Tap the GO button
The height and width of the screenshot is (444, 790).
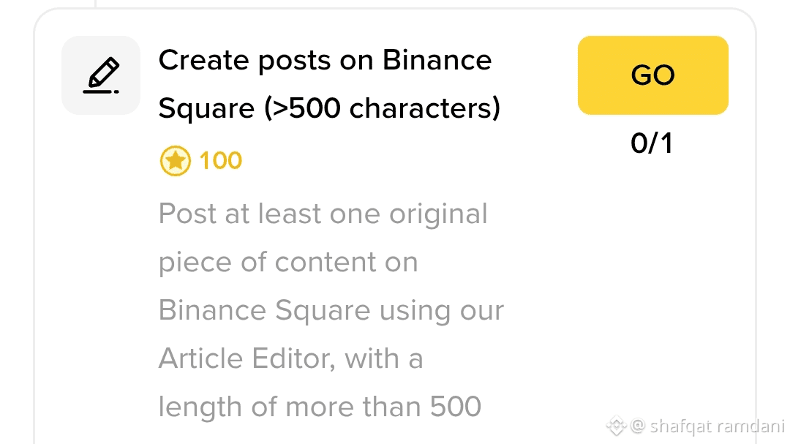653,75
